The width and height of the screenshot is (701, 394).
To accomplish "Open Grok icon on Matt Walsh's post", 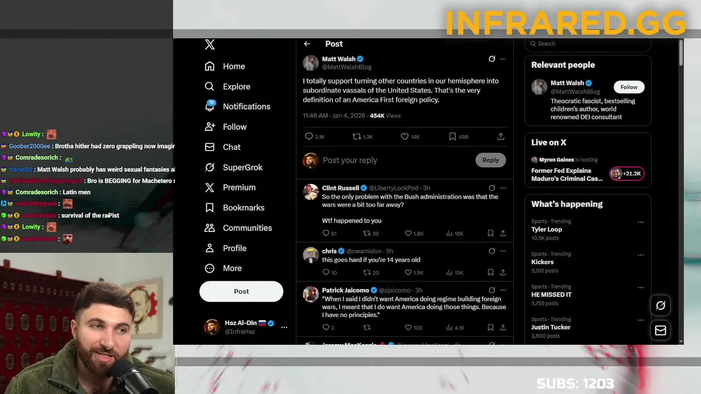I will [x=492, y=59].
